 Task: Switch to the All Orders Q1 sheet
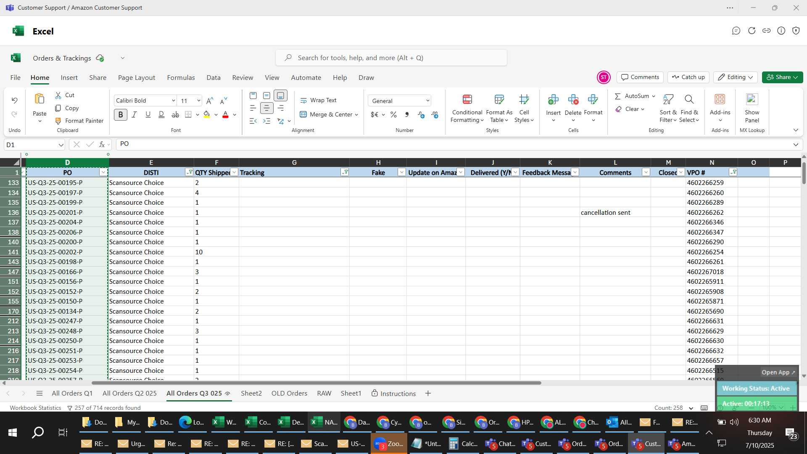point(72,393)
